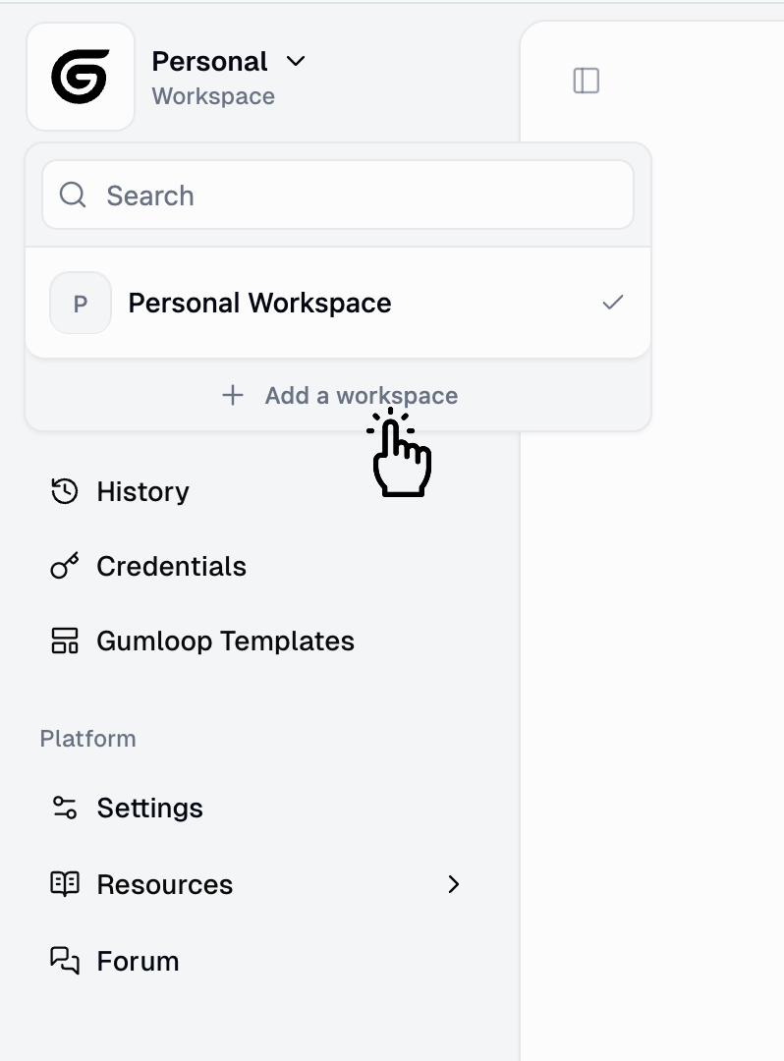Click inside the Search field
The width and height of the screenshot is (784, 1061).
pyautogui.click(x=295, y=195)
